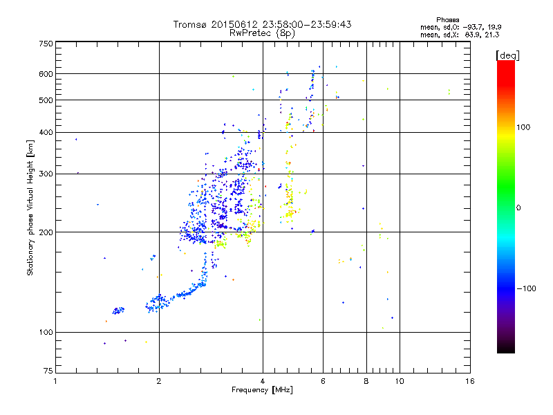Click the y-axis tick label '100'
The height and width of the screenshot is (415, 553).
pos(46,333)
